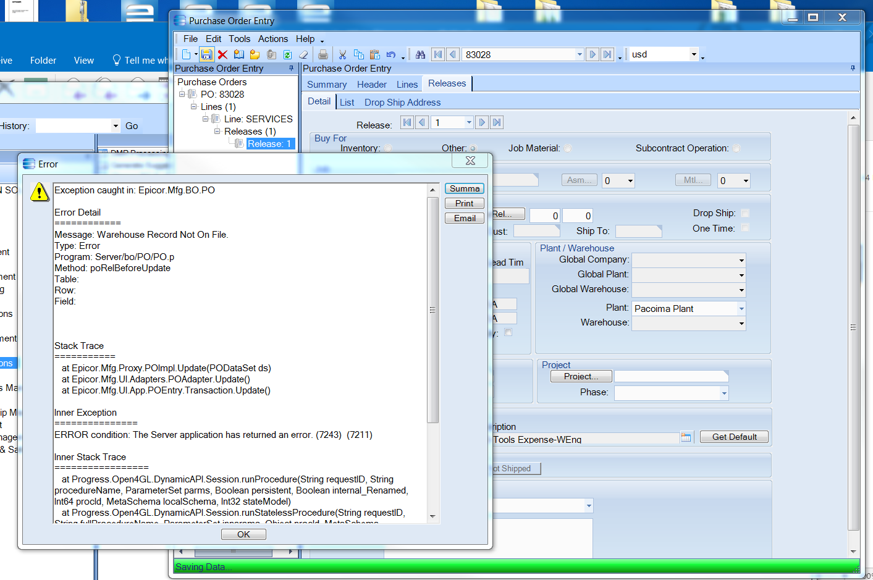The height and width of the screenshot is (580, 873).
Task: Open the Global Warehouse dropdown
Action: (741, 290)
